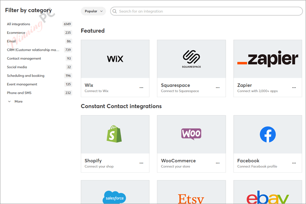
Task: Click the 6149 count badge
Action: pos(67,24)
